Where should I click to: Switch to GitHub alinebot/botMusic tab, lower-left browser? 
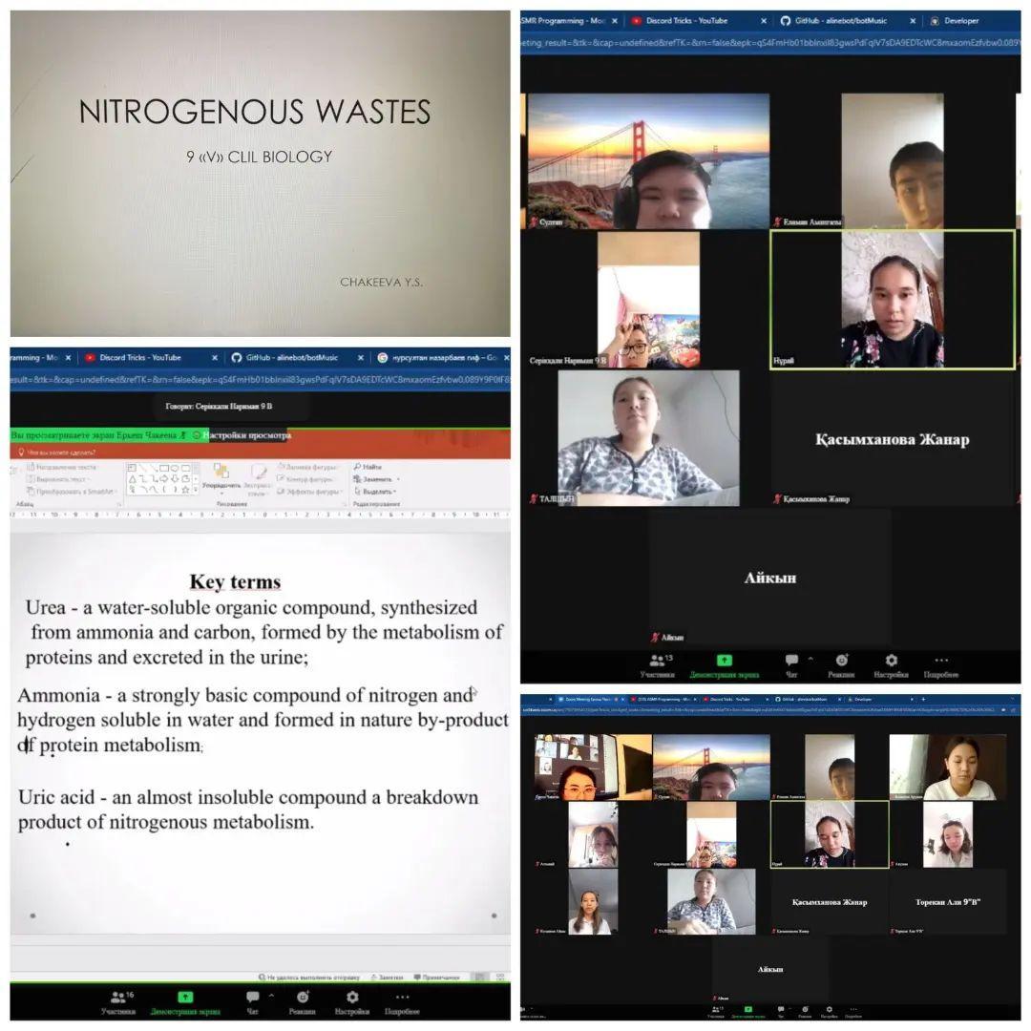(291, 358)
